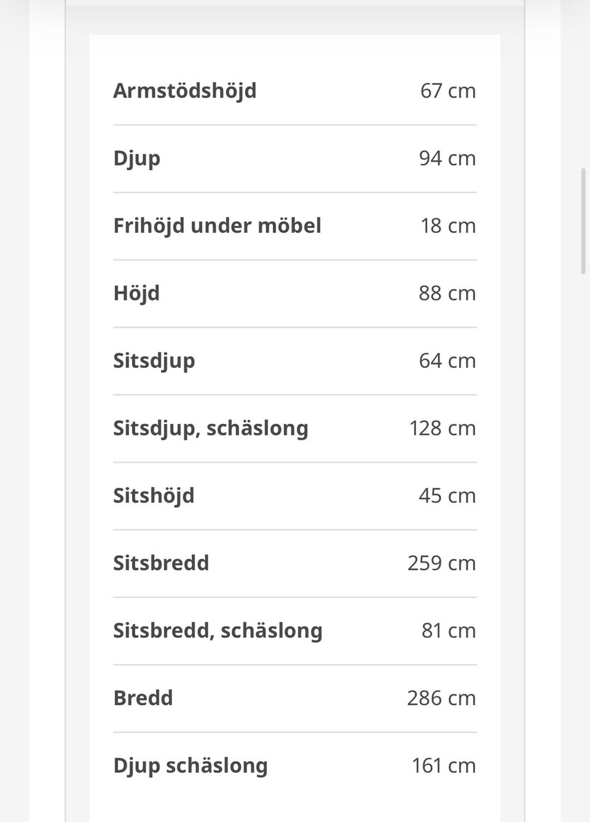Select the Djup row label
Viewport: 590px width, 822px height.
click(x=136, y=159)
